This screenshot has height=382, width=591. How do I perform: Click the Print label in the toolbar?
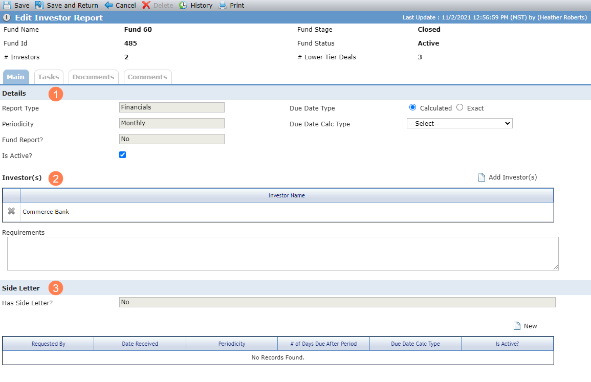[237, 6]
